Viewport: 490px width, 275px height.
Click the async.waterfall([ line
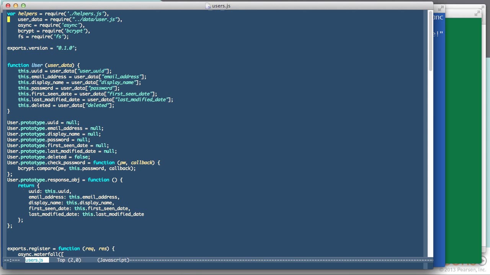[41, 254]
